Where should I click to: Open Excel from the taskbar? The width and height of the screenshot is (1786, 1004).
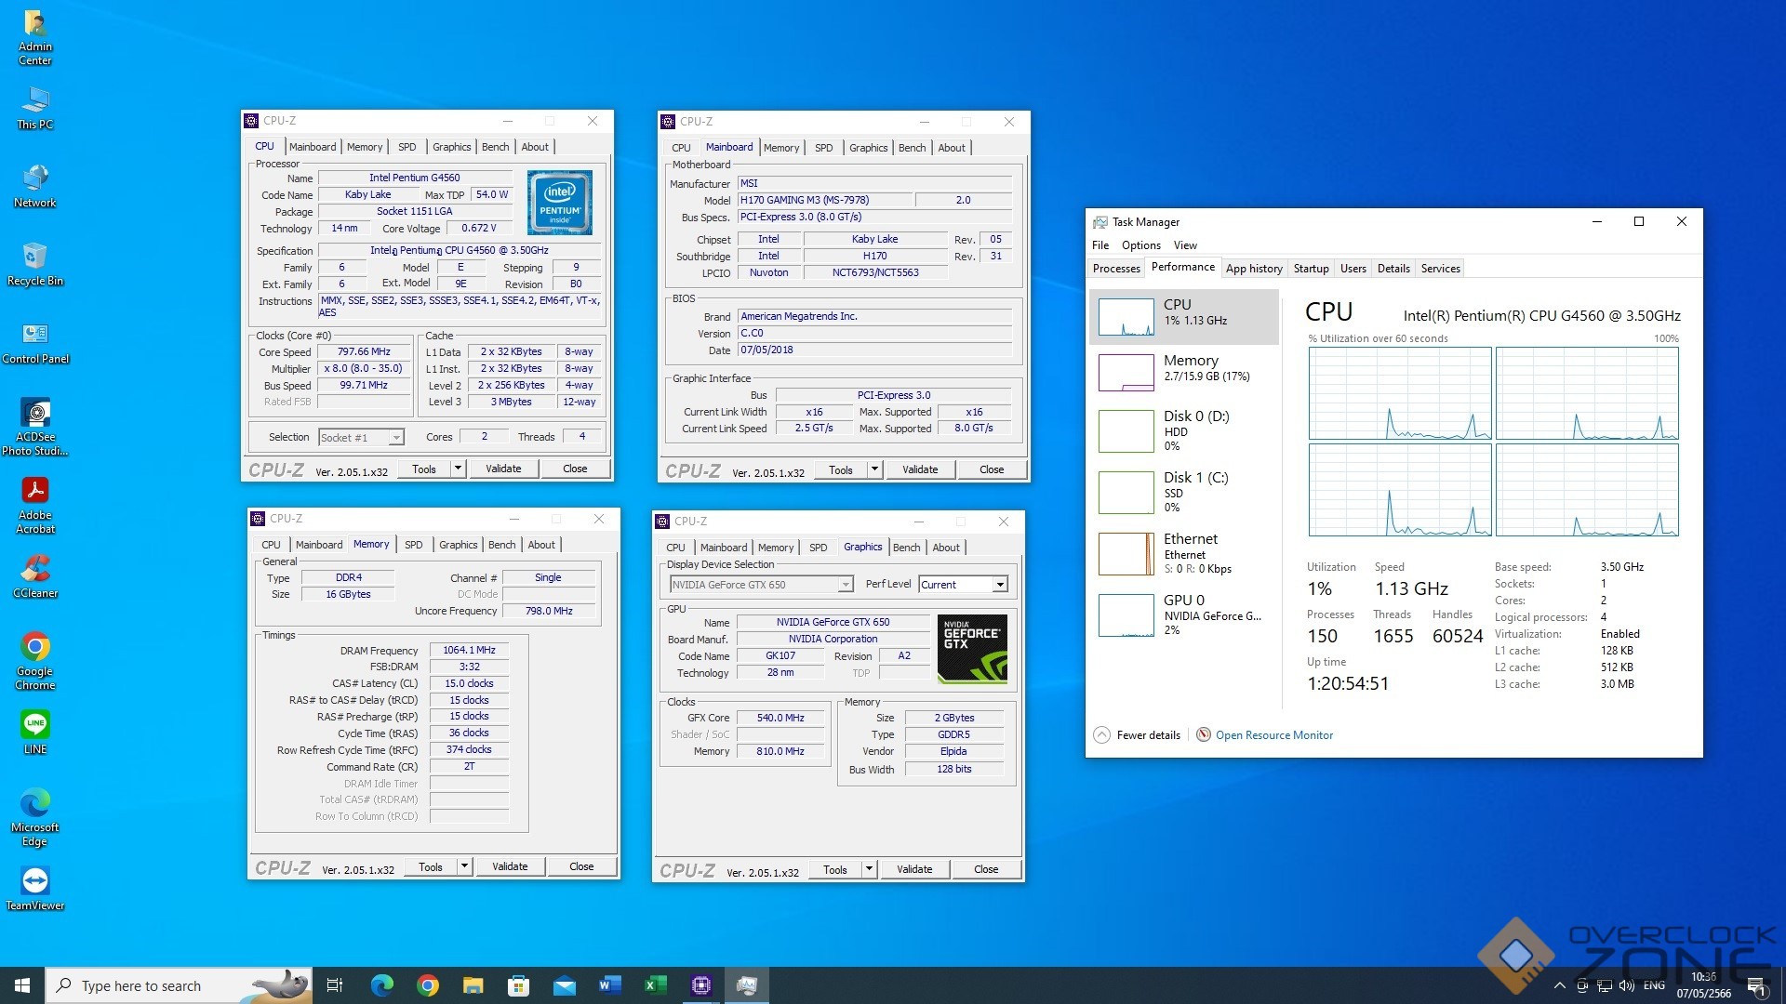[x=656, y=985]
